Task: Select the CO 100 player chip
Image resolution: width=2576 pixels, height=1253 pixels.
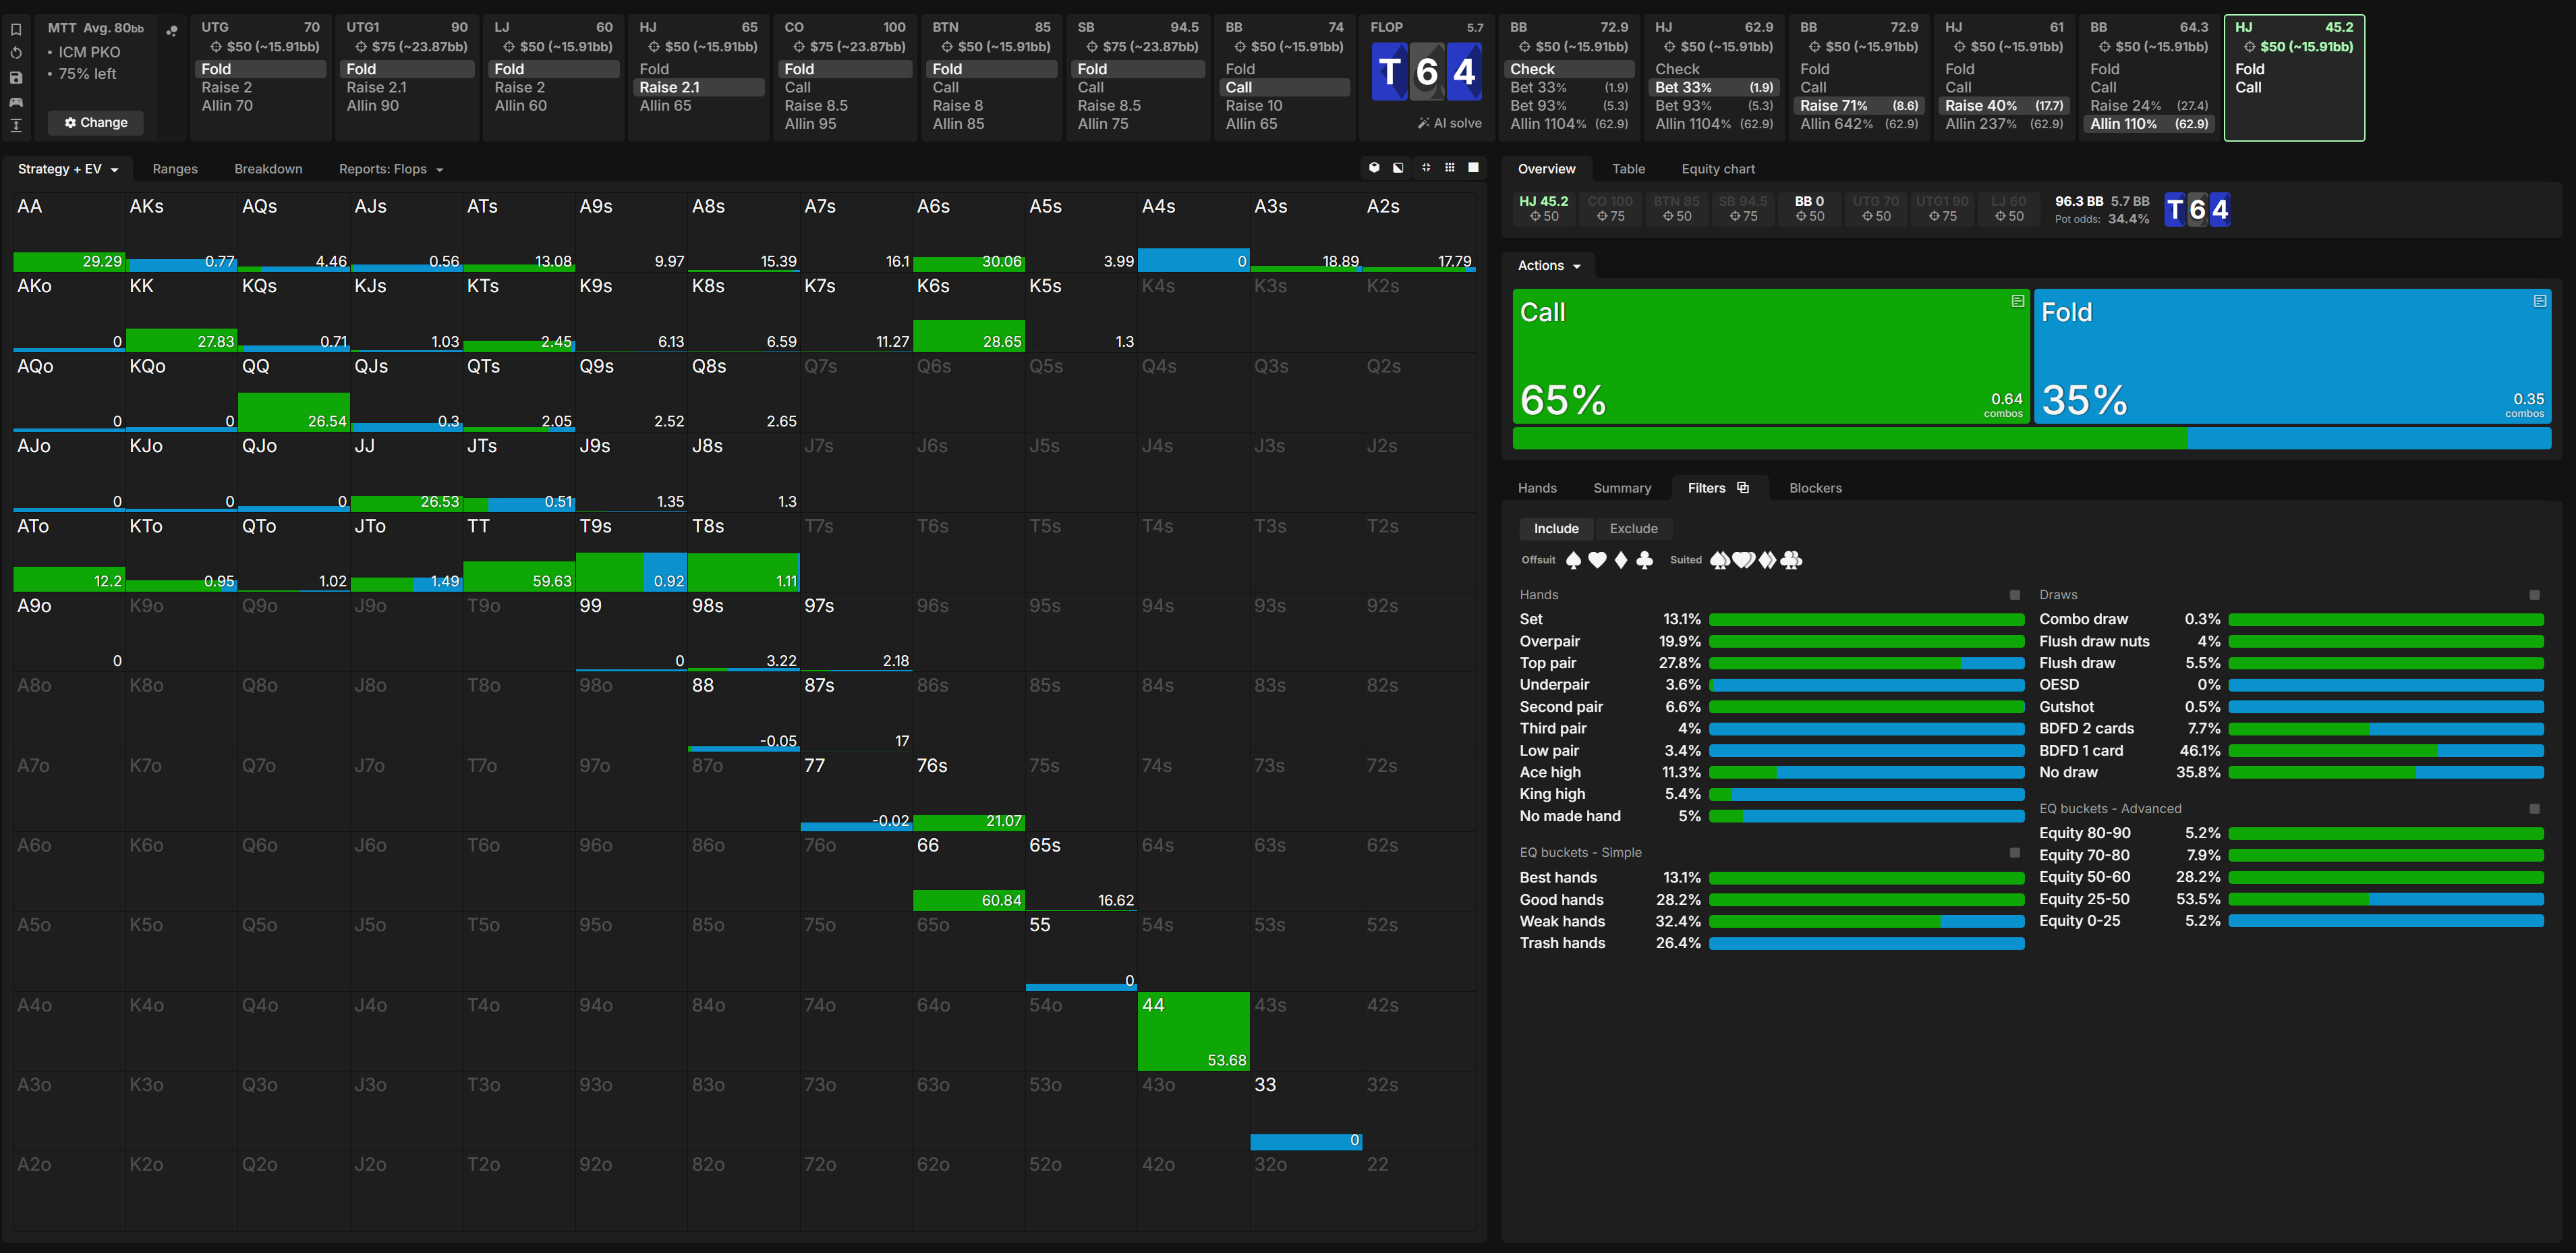Action: [x=1610, y=208]
